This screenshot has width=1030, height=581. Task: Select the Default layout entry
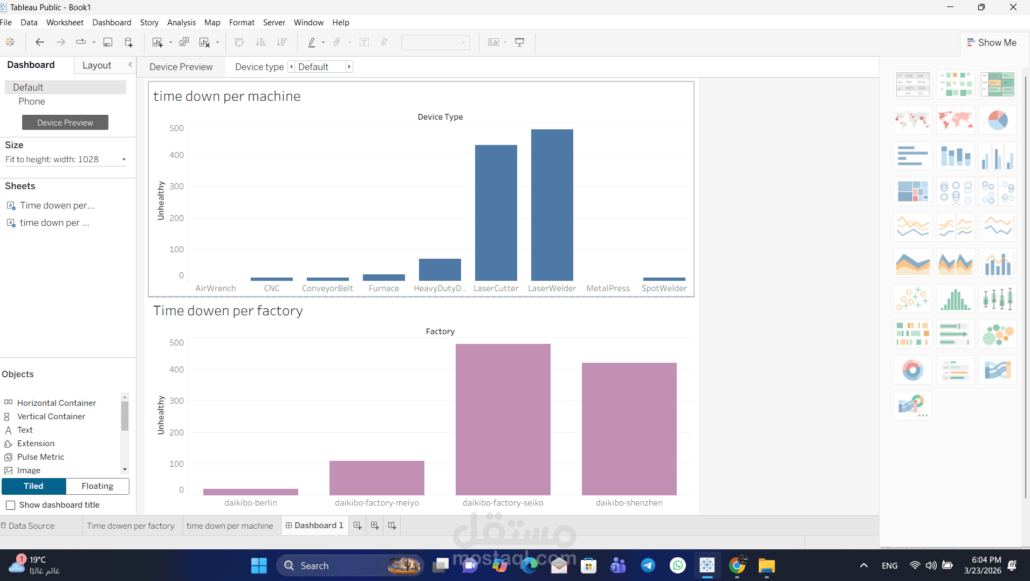pyautogui.click(x=66, y=87)
